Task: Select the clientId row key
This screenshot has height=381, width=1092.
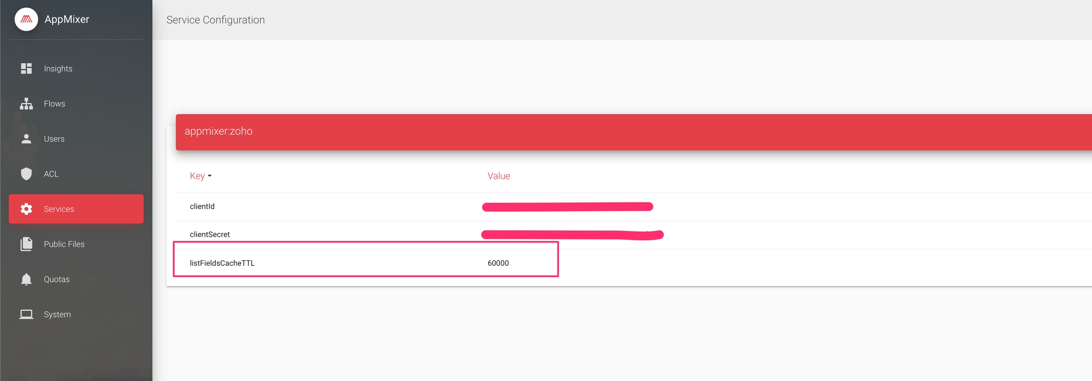Action: coord(202,206)
